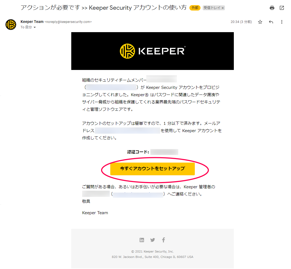Open email in new window icon
This screenshot has height=269, width=291.
[282, 8]
